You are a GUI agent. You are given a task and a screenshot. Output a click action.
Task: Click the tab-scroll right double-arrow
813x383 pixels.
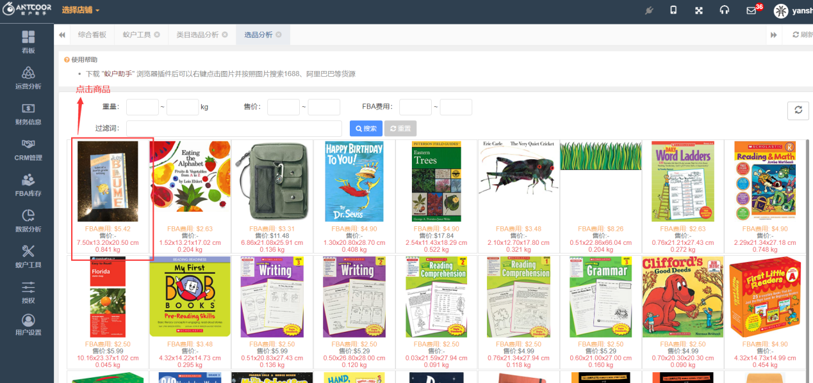pyautogui.click(x=774, y=35)
